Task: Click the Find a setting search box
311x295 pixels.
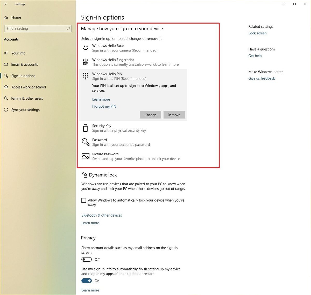Action: click(x=38, y=28)
